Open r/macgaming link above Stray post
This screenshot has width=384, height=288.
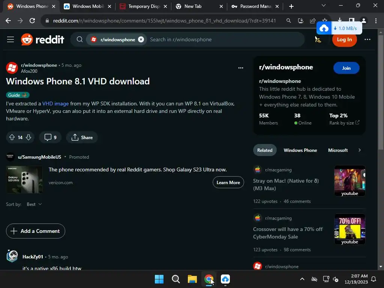(278, 170)
